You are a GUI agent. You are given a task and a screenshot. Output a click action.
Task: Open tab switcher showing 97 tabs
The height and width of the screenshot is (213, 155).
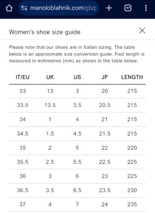(128, 8)
